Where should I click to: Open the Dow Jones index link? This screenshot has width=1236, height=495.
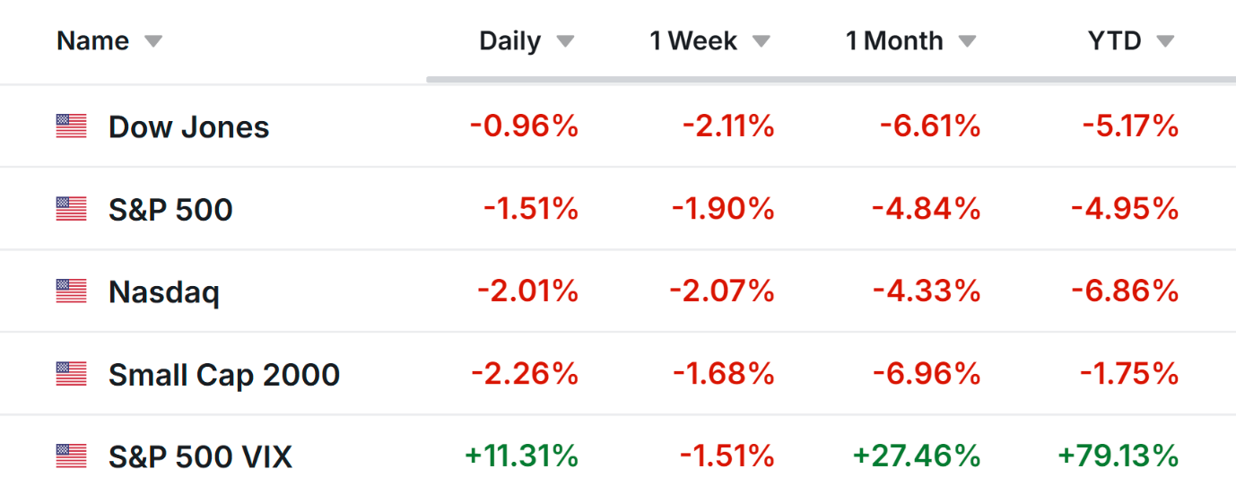(188, 127)
